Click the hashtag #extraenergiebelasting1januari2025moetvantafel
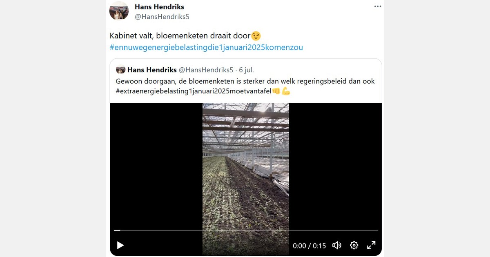Viewport: 490px width, 257px height. (194, 91)
